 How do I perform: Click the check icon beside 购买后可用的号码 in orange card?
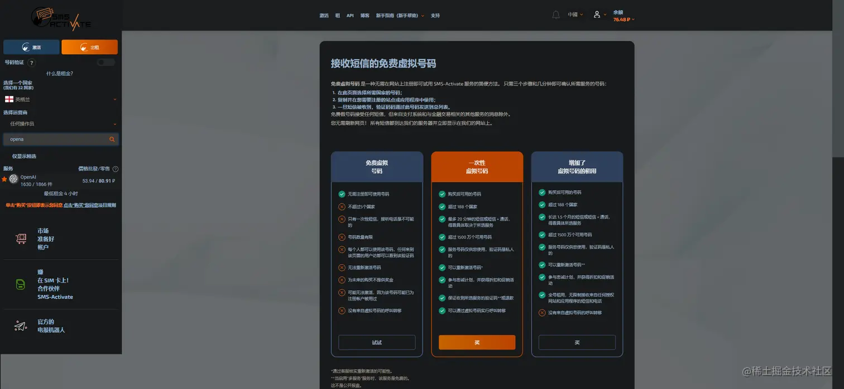click(442, 194)
